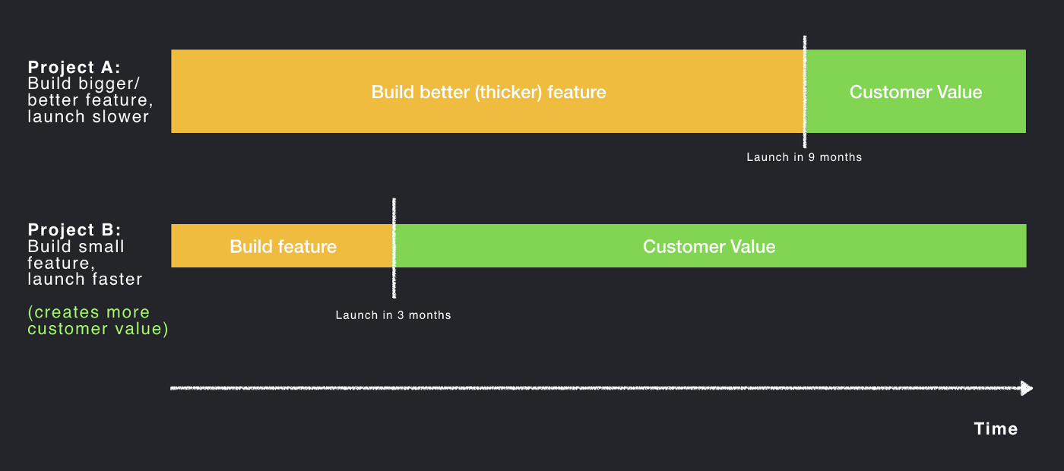Screen dimensions: 1064x471
Task: Click the "Build feature" text label
Action: click(283, 246)
